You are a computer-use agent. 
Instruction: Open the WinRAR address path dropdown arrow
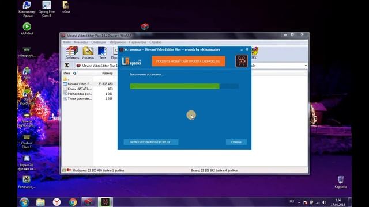306,66
